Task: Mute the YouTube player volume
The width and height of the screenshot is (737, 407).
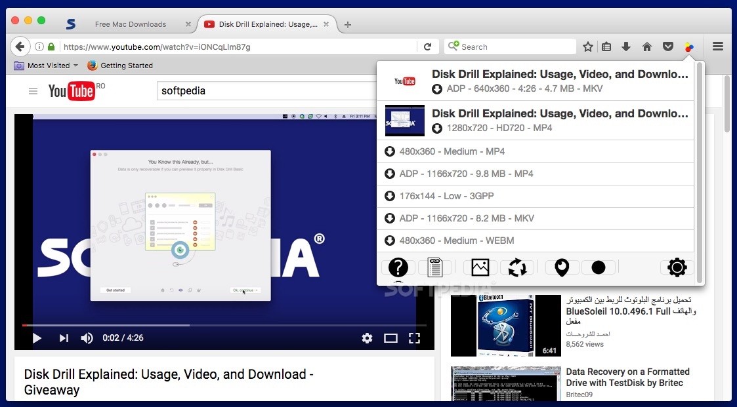Action: pos(87,338)
